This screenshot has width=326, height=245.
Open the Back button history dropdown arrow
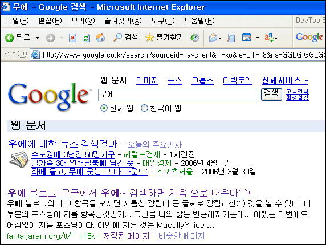(37, 38)
